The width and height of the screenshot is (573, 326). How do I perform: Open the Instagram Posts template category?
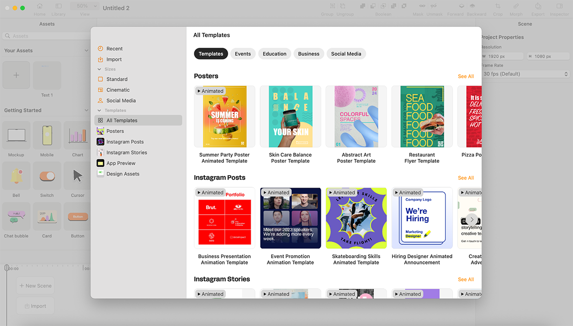click(x=125, y=142)
